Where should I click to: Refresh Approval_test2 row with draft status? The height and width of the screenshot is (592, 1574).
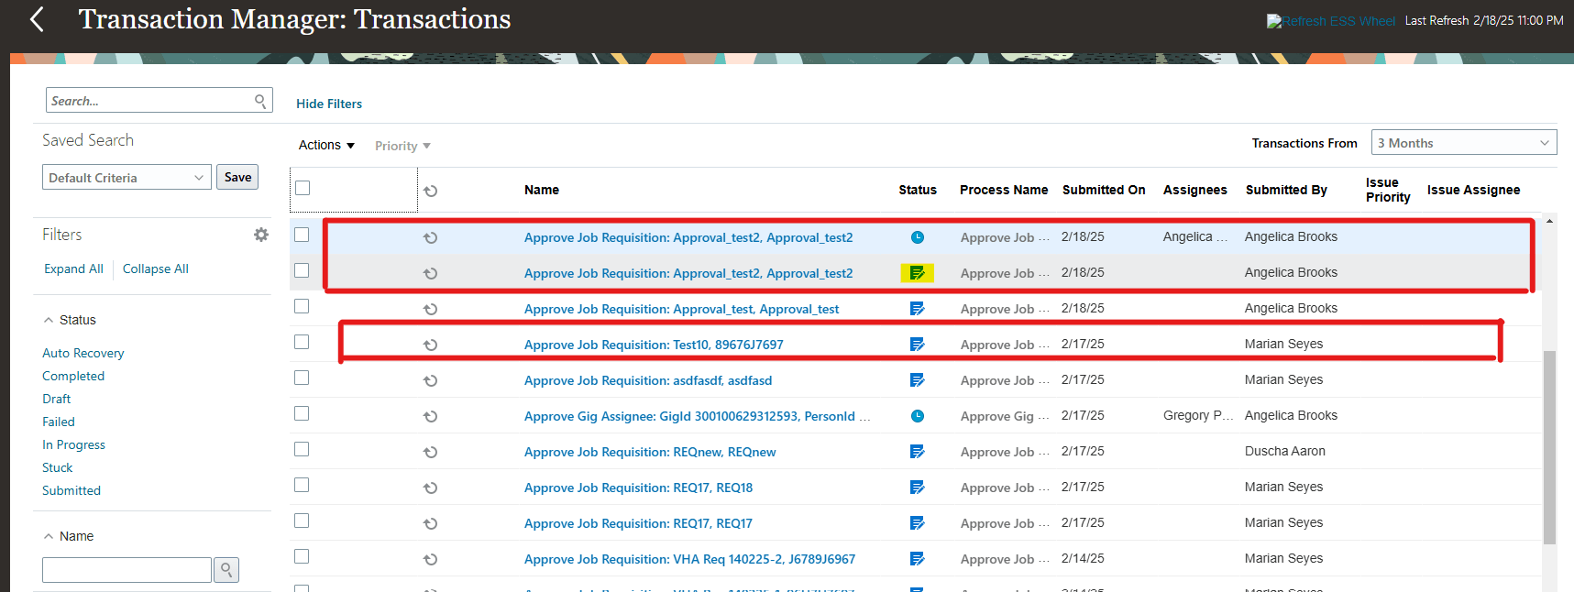[430, 273]
